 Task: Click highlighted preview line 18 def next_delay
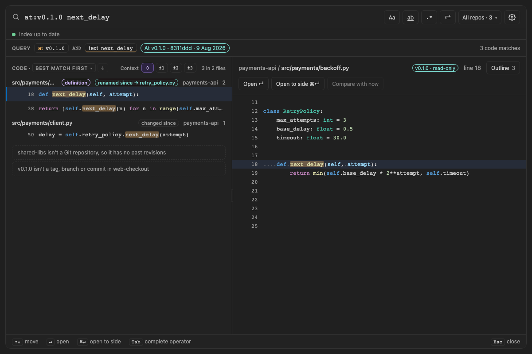[x=379, y=164]
